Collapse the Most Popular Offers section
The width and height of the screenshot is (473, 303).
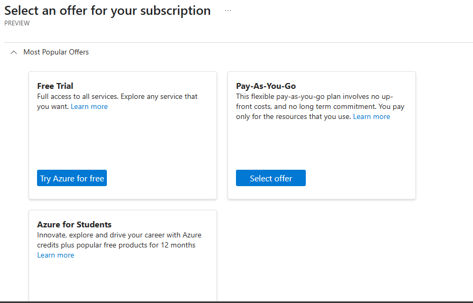click(14, 52)
